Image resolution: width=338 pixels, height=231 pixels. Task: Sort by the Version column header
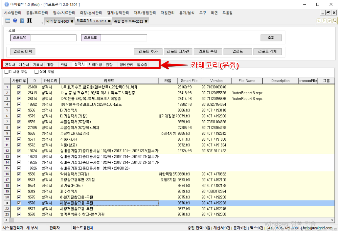click(x=216, y=81)
